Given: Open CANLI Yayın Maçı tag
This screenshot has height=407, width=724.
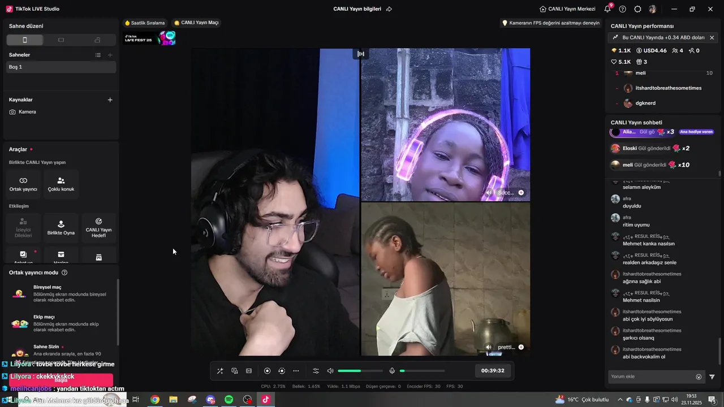Looking at the screenshot, I should pos(196,23).
